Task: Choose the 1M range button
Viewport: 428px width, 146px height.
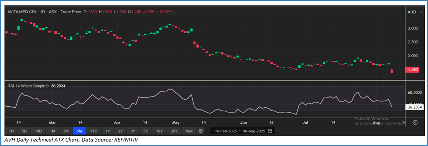Action: [x=53, y=131]
